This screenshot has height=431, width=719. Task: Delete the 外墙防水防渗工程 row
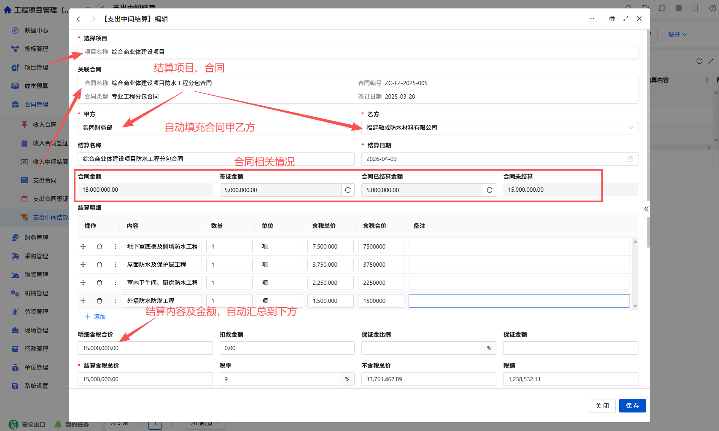coord(100,301)
